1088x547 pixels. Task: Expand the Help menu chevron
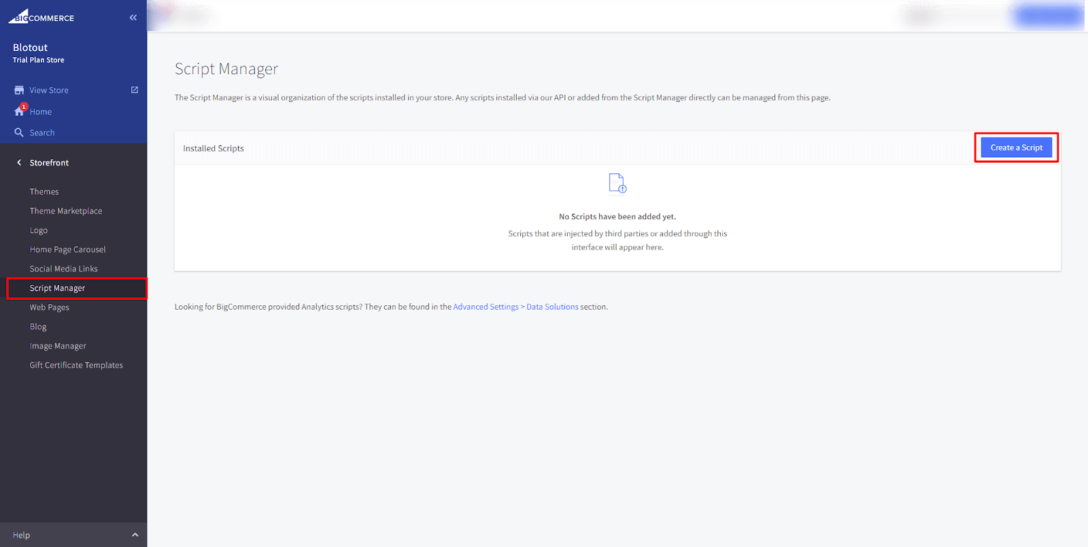135,535
